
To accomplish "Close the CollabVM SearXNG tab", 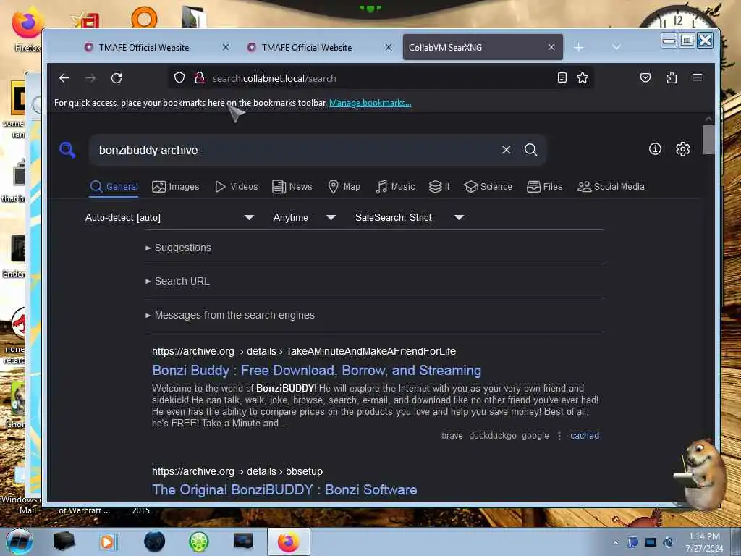I will point(551,47).
